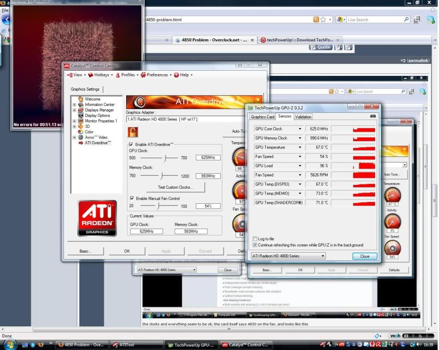This screenshot has width=439, height=350.
Task: Click the Live Search magnifier icon
Action: click(x=406, y=19)
